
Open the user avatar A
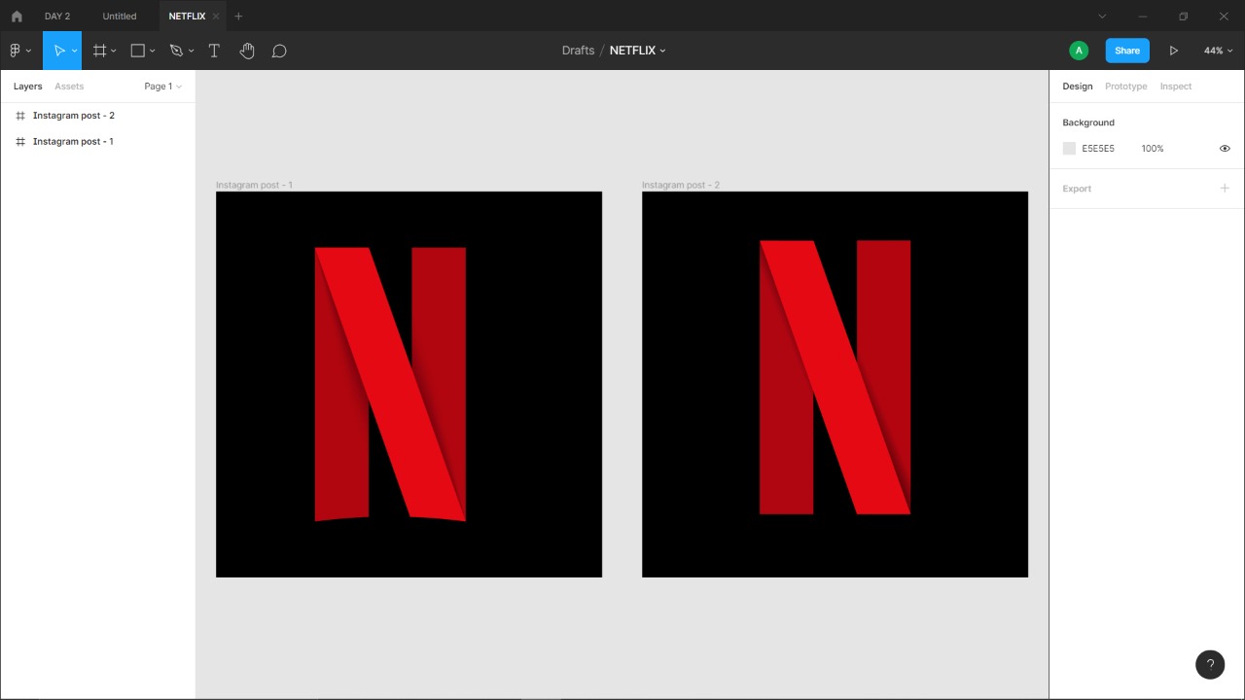click(x=1079, y=51)
